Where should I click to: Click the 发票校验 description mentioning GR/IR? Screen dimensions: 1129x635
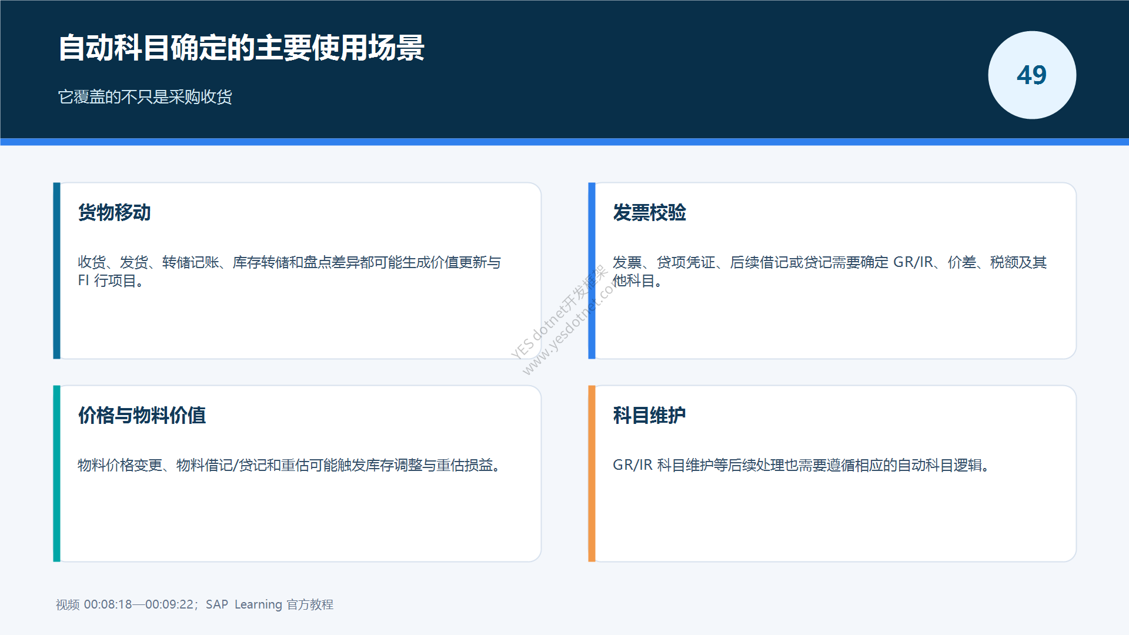[x=830, y=271]
